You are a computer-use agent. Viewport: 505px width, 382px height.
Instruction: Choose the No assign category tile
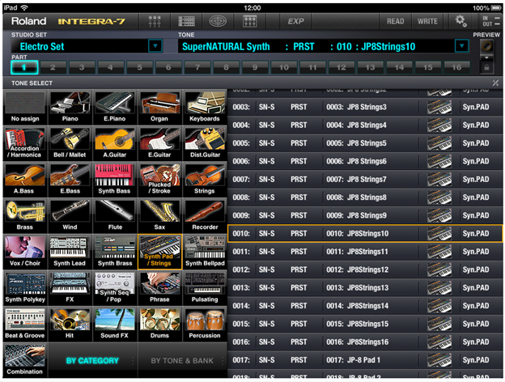tap(25, 108)
